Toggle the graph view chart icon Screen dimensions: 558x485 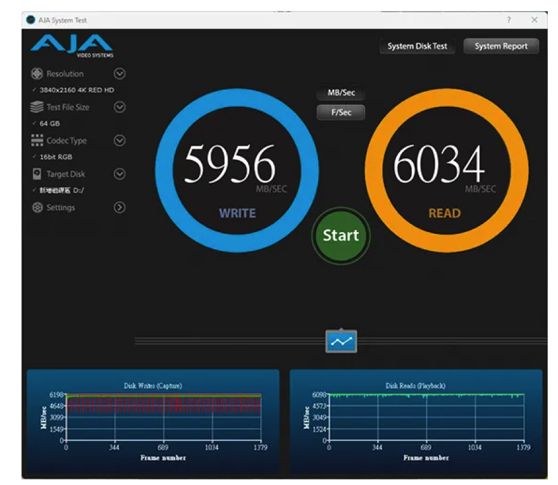tap(341, 341)
